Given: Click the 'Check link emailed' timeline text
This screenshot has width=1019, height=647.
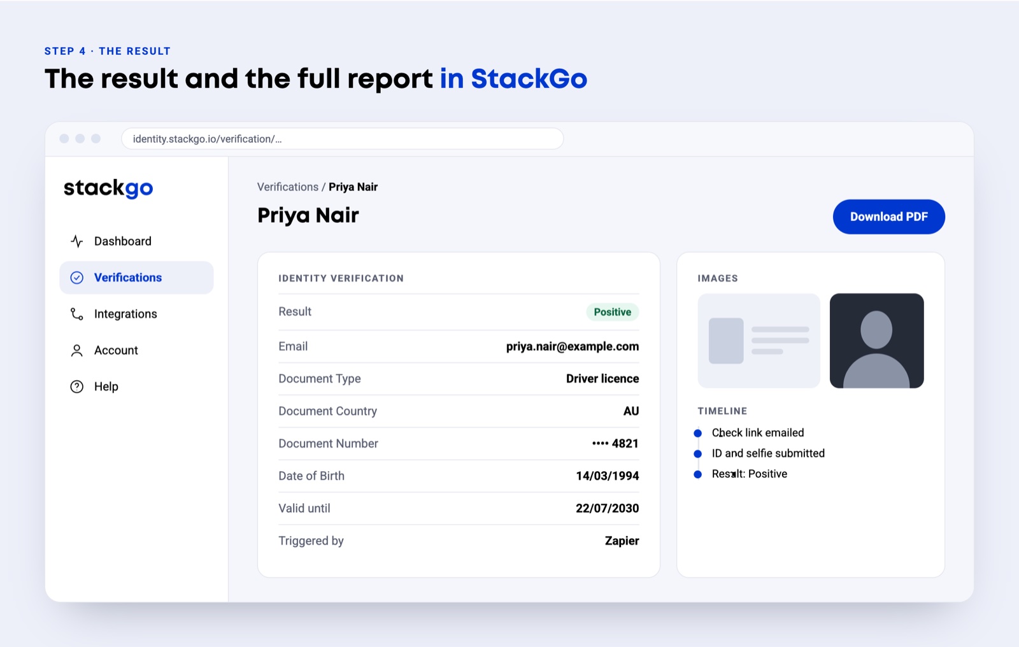Looking at the screenshot, I should [x=758, y=432].
